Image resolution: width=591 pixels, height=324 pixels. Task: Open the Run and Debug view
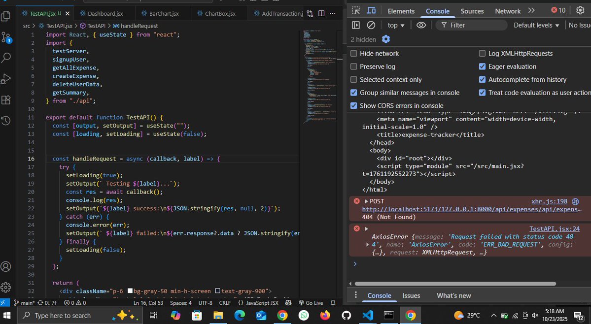(5, 79)
